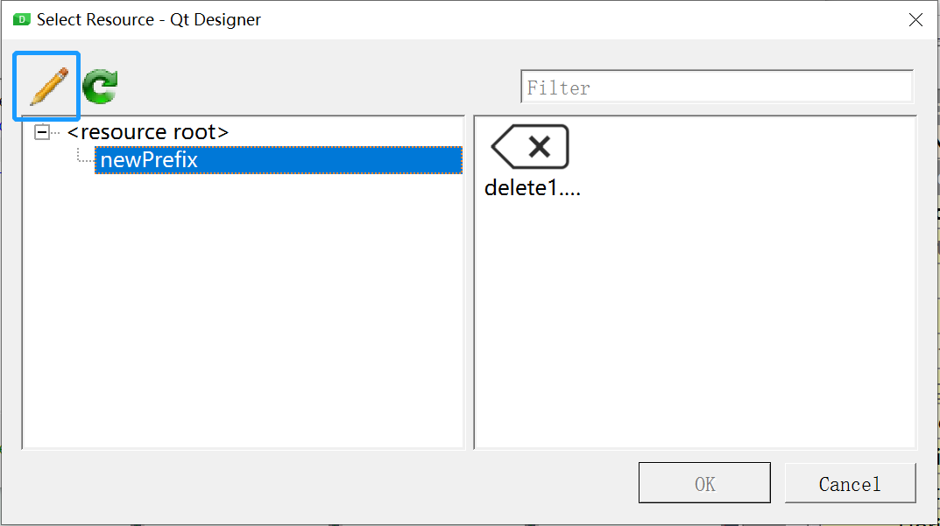Viewport: 940px width, 526px height.
Task: Click the delete1.... file name label
Action: pos(533,188)
